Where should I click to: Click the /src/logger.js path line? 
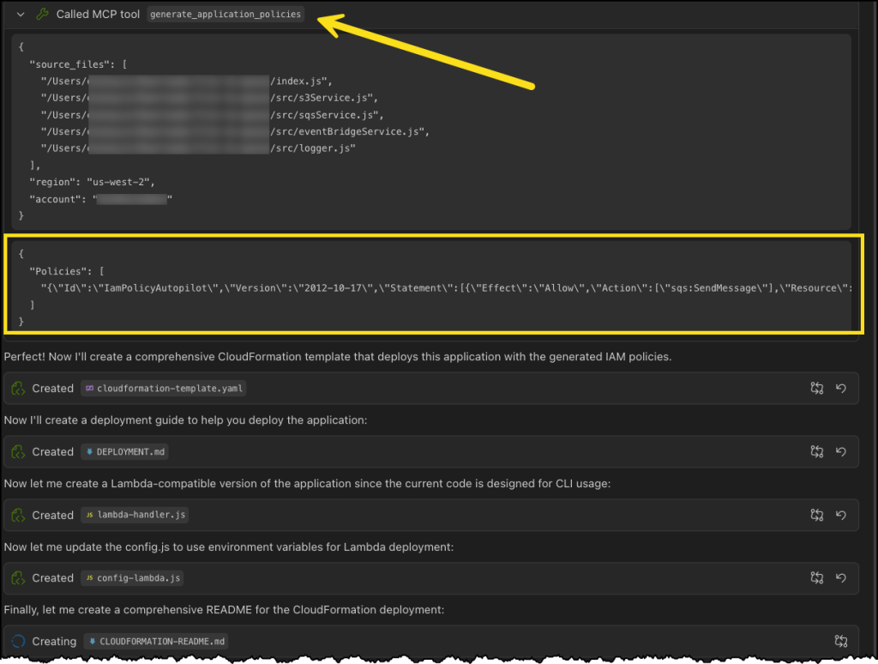point(198,148)
